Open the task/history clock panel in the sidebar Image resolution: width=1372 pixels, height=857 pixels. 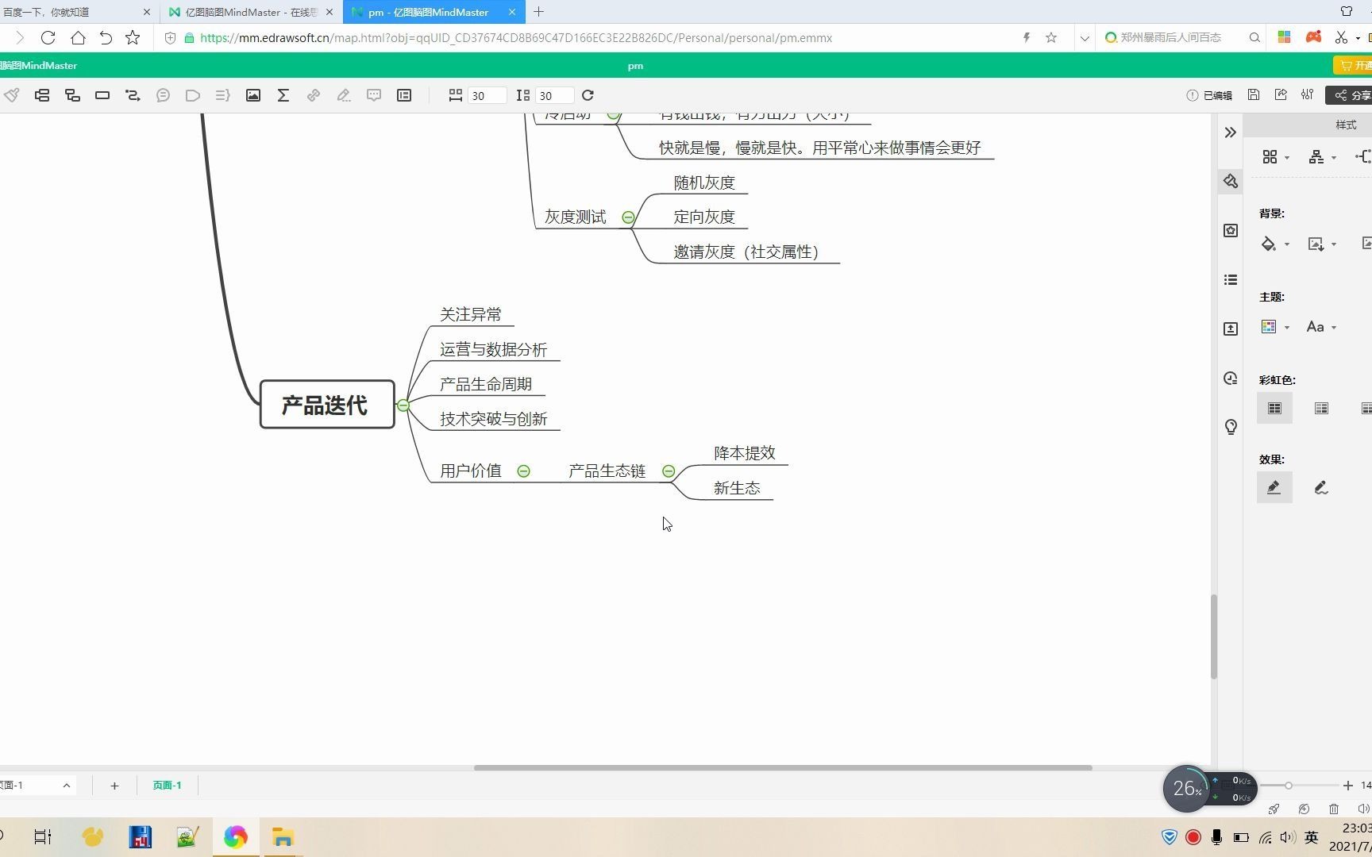pos(1231,379)
